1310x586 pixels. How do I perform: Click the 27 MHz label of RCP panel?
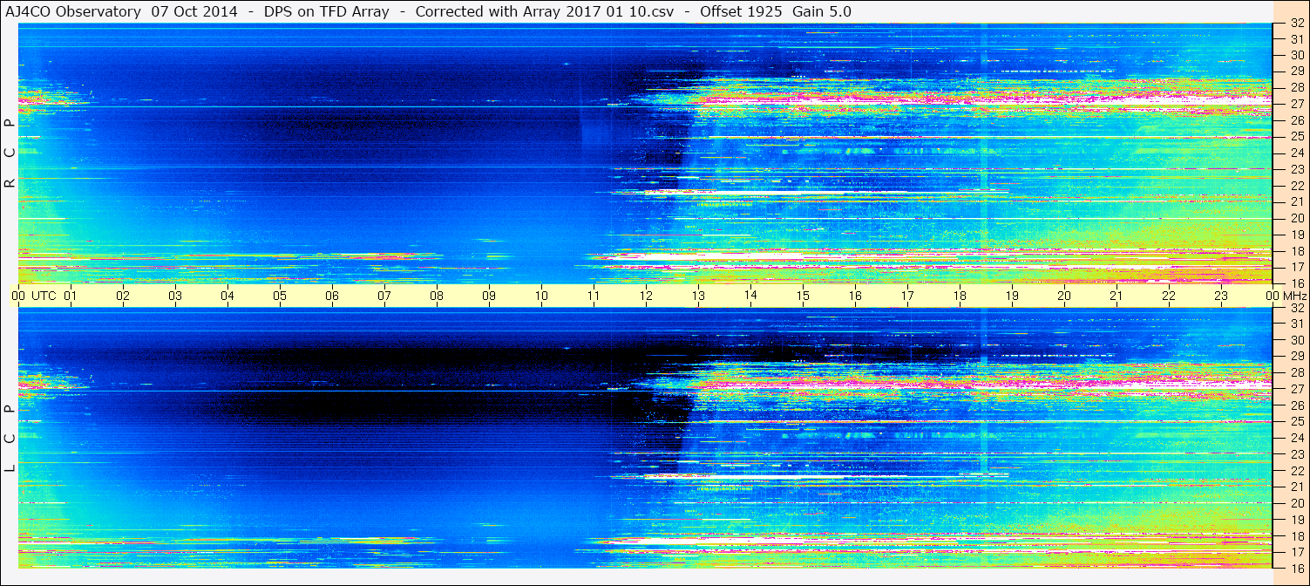pyautogui.click(x=1296, y=104)
